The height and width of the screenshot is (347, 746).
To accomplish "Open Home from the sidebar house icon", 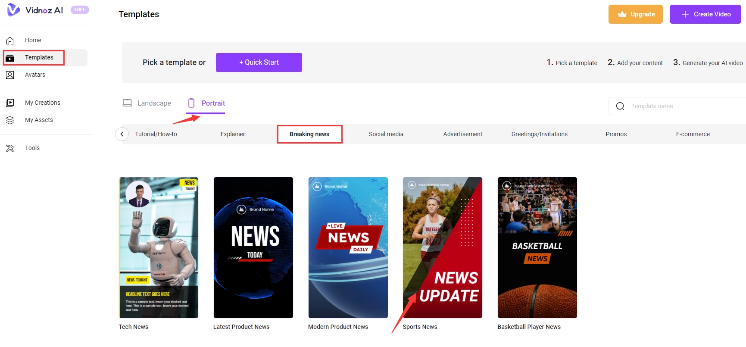I will (10, 41).
